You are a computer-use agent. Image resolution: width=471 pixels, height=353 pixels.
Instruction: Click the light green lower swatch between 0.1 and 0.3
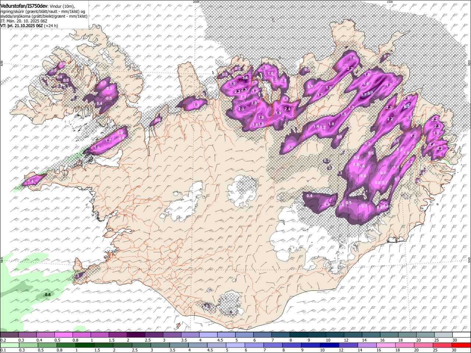pos(9,345)
